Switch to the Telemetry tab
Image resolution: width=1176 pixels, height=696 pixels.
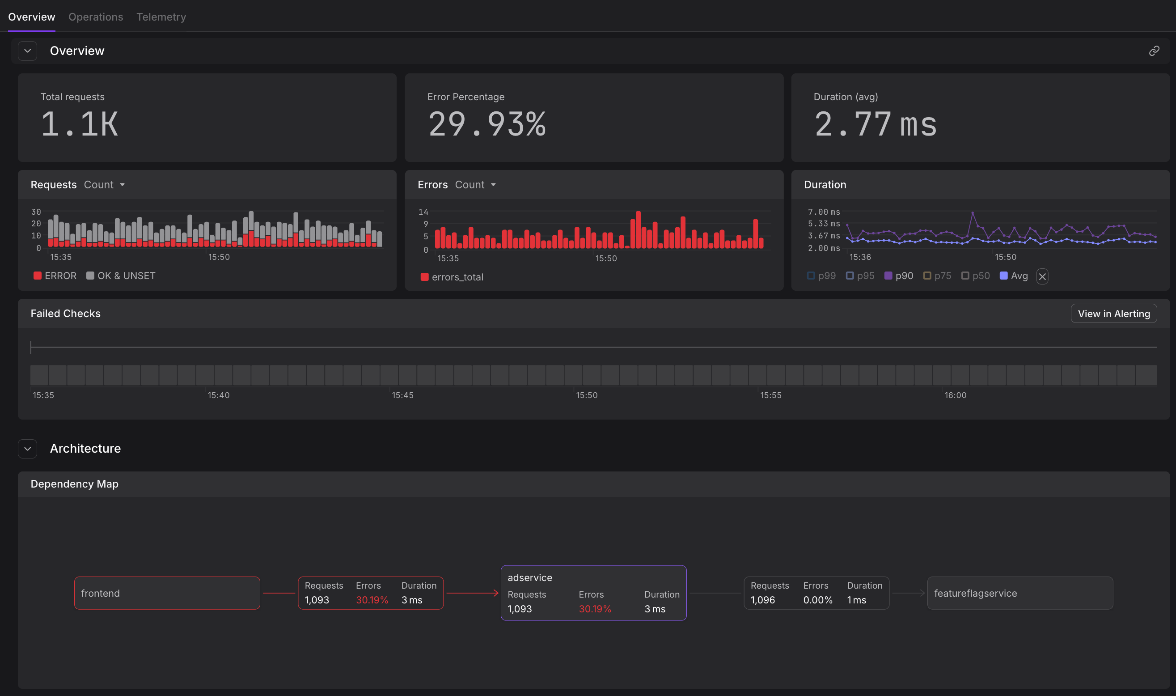point(161,17)
